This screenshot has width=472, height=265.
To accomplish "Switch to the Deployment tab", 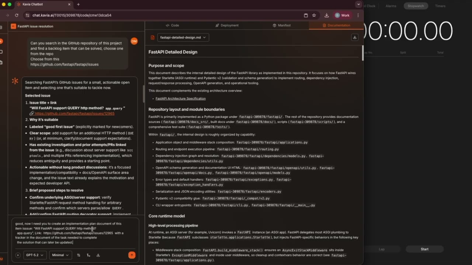I will [227, 25].
